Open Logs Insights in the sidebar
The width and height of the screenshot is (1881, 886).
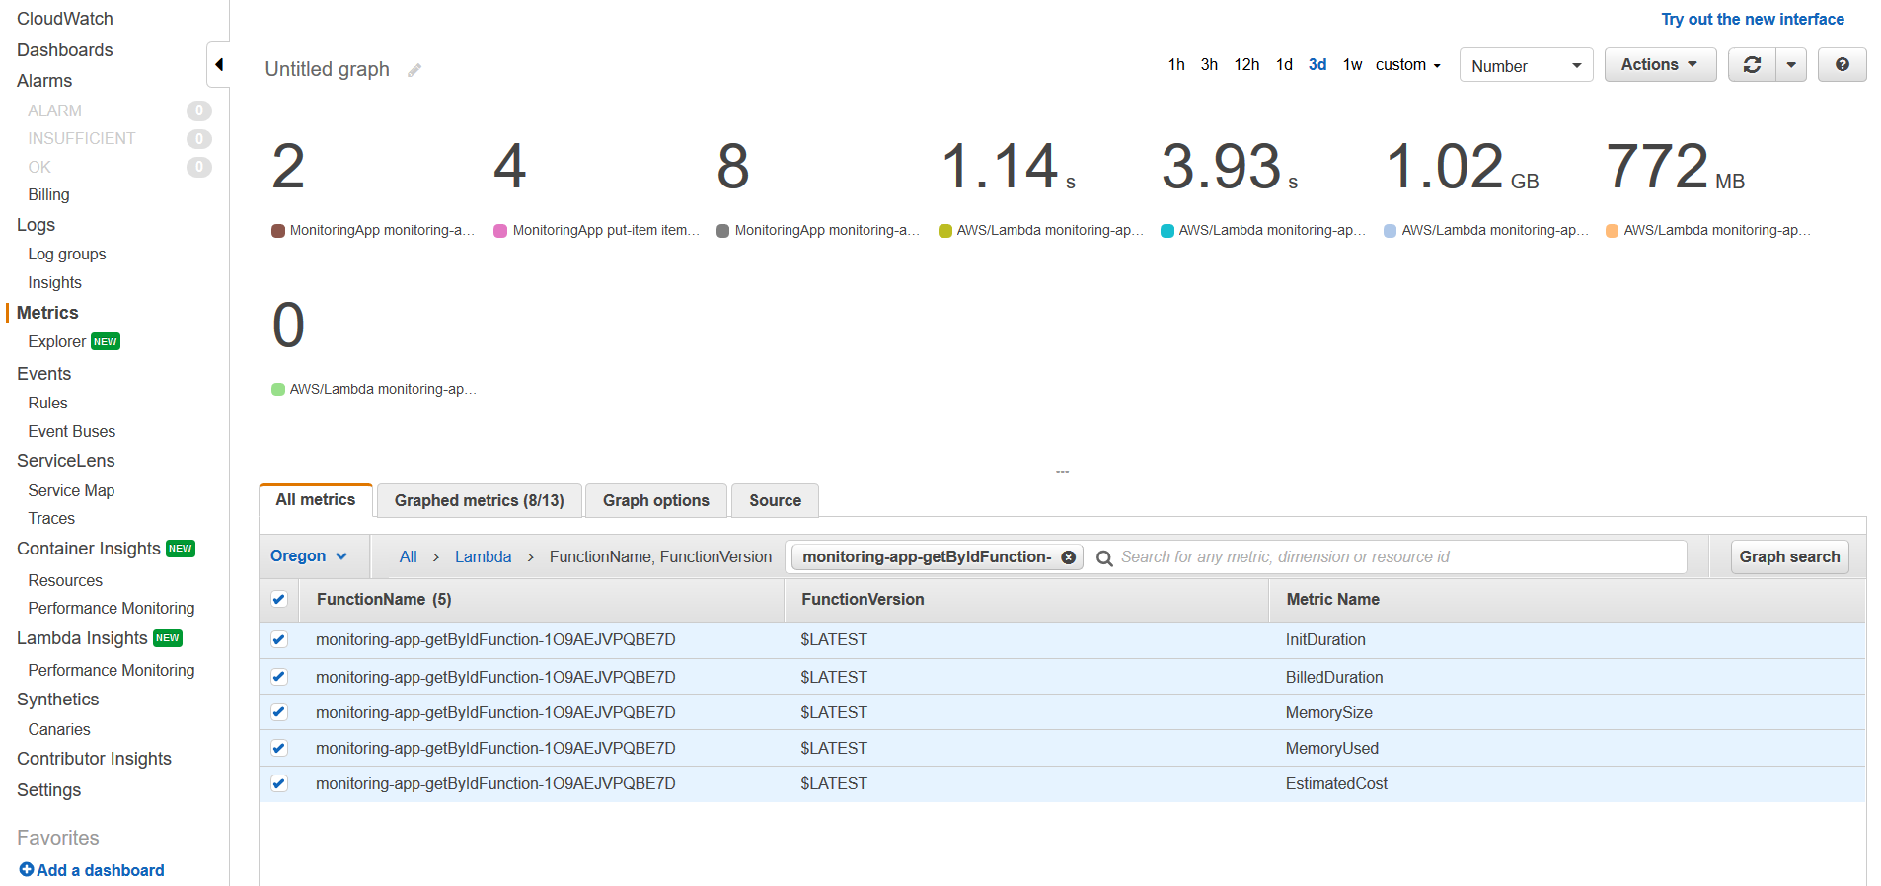(x=54, y=283)
